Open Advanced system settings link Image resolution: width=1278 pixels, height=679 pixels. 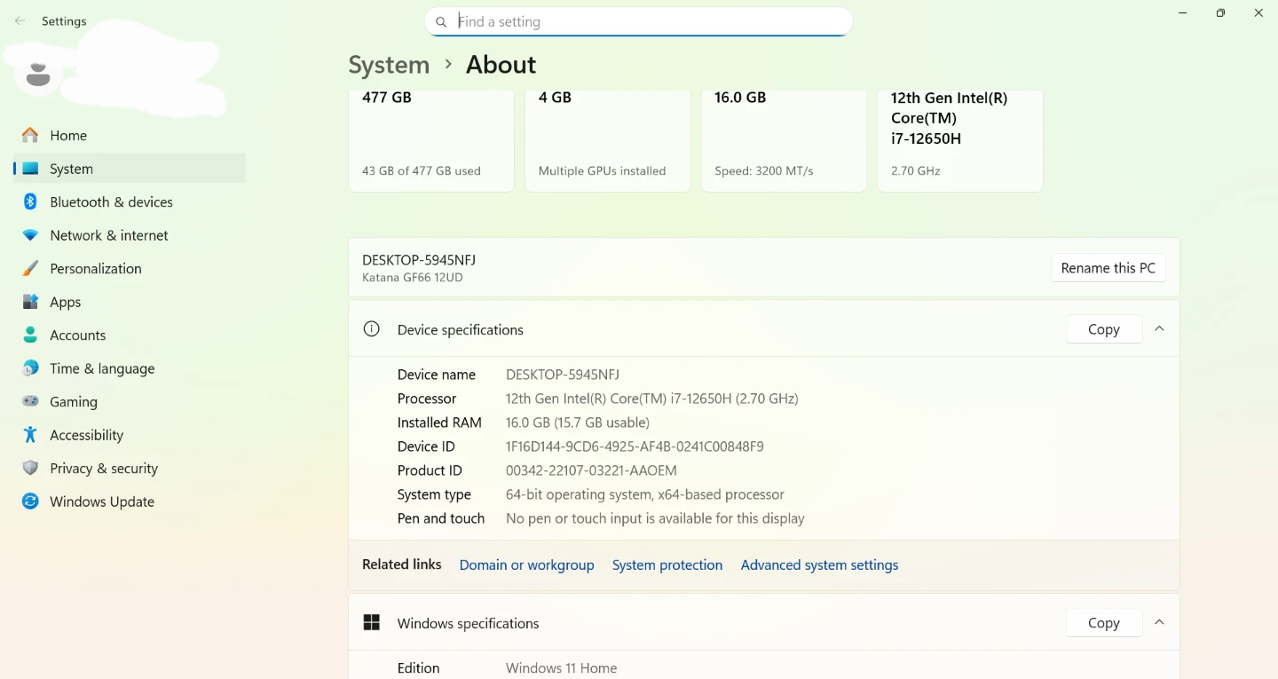point(819,565)
